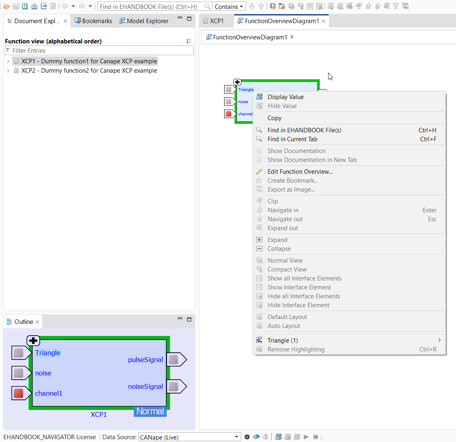Viewport: 456px width, 442px height.
Task: Click the filter icon in the main toolbar
Action: pos(395,6)
